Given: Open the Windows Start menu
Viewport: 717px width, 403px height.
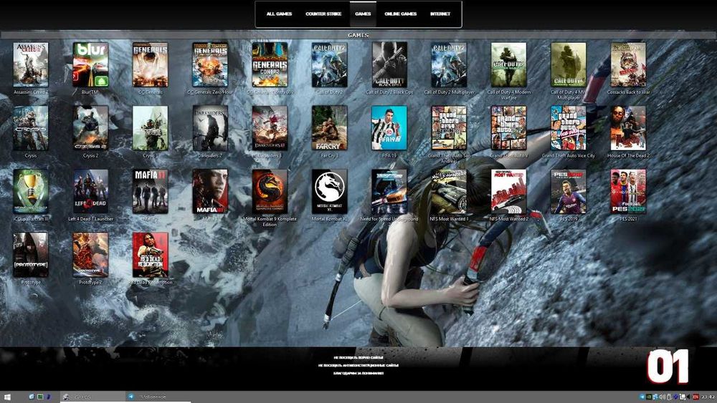Looking at the screenshot, I should (x=7, y=397).
